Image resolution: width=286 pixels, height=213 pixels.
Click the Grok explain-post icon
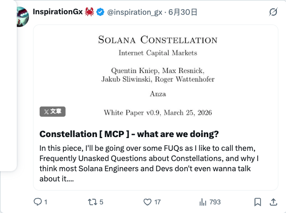click(273, 12)
